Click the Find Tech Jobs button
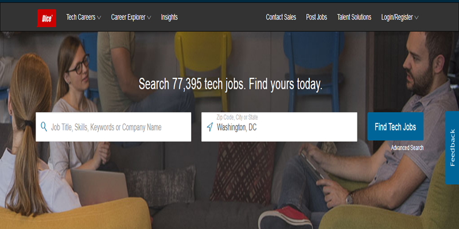This screenshot has height=229, width=459. point(395,127)
